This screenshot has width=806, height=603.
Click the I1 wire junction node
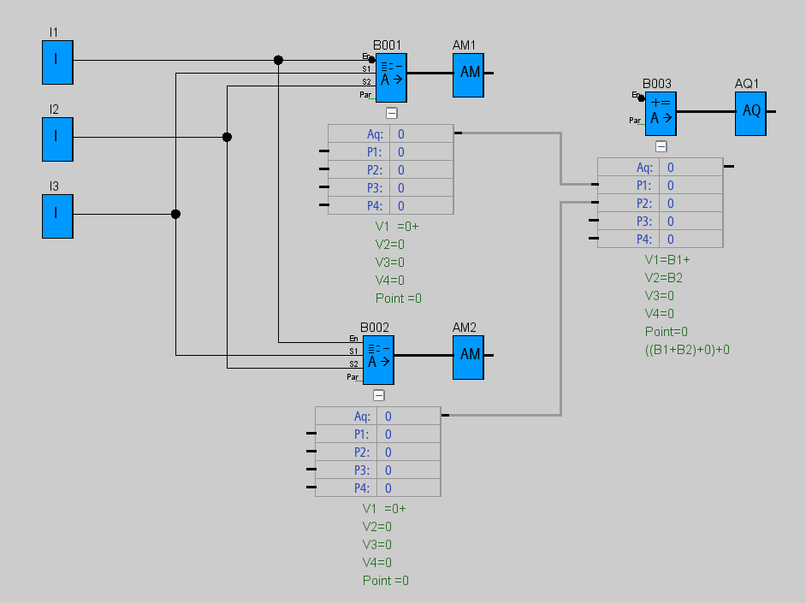(278, 60)
